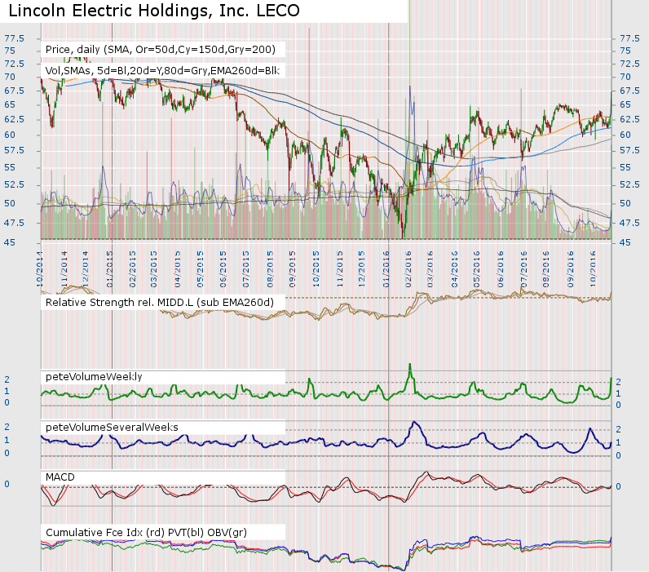Click the 02/2016 date label
Image resolution: width=649 pixels, height=572 pixels.
[408, 268]
